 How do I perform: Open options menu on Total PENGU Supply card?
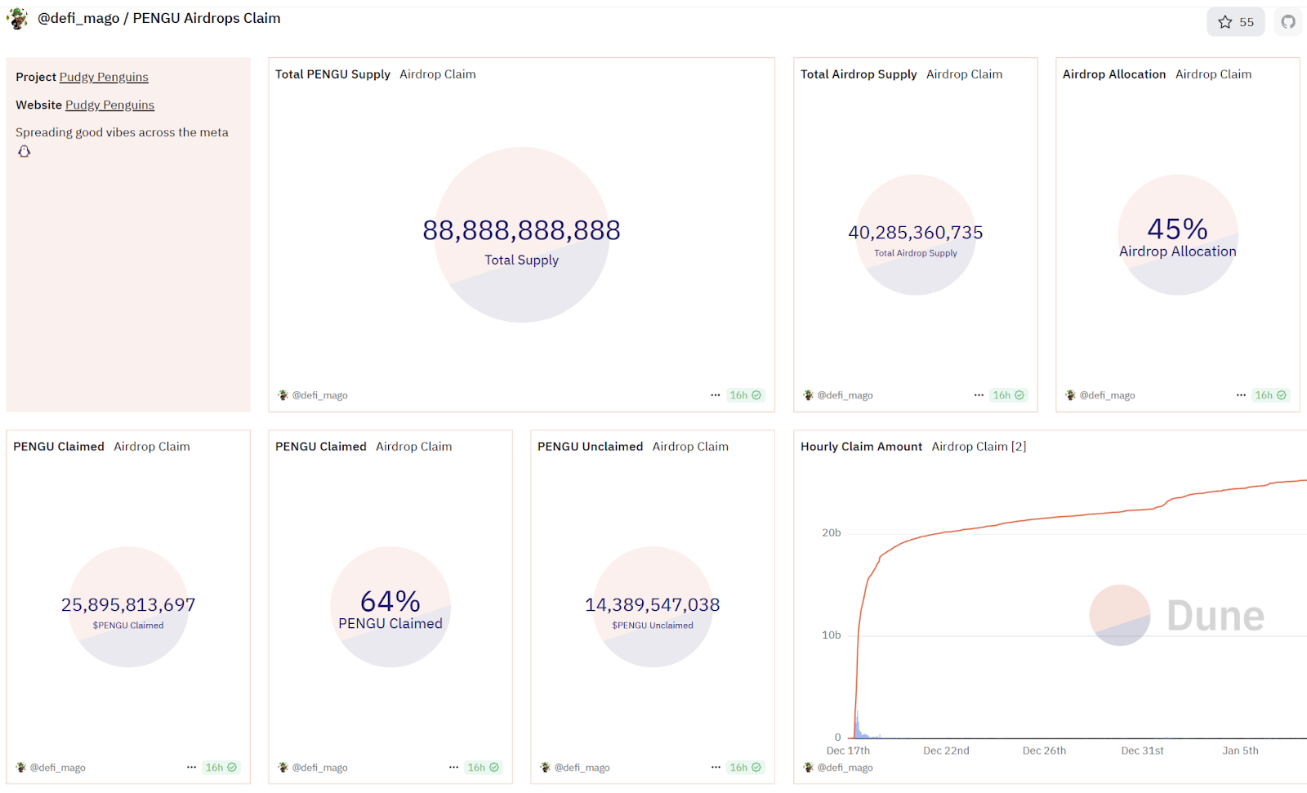coord(716,395)
